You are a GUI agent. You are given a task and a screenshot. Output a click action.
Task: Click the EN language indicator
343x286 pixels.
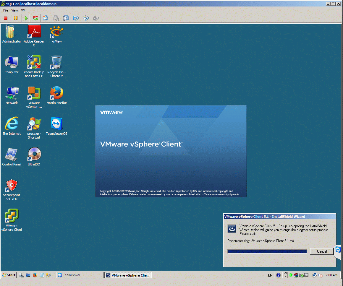tap(270, 275)
